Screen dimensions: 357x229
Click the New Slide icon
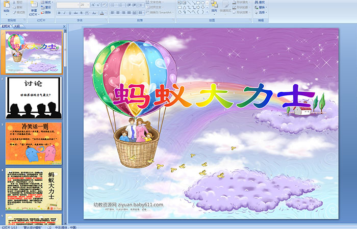tap(34, 5)
